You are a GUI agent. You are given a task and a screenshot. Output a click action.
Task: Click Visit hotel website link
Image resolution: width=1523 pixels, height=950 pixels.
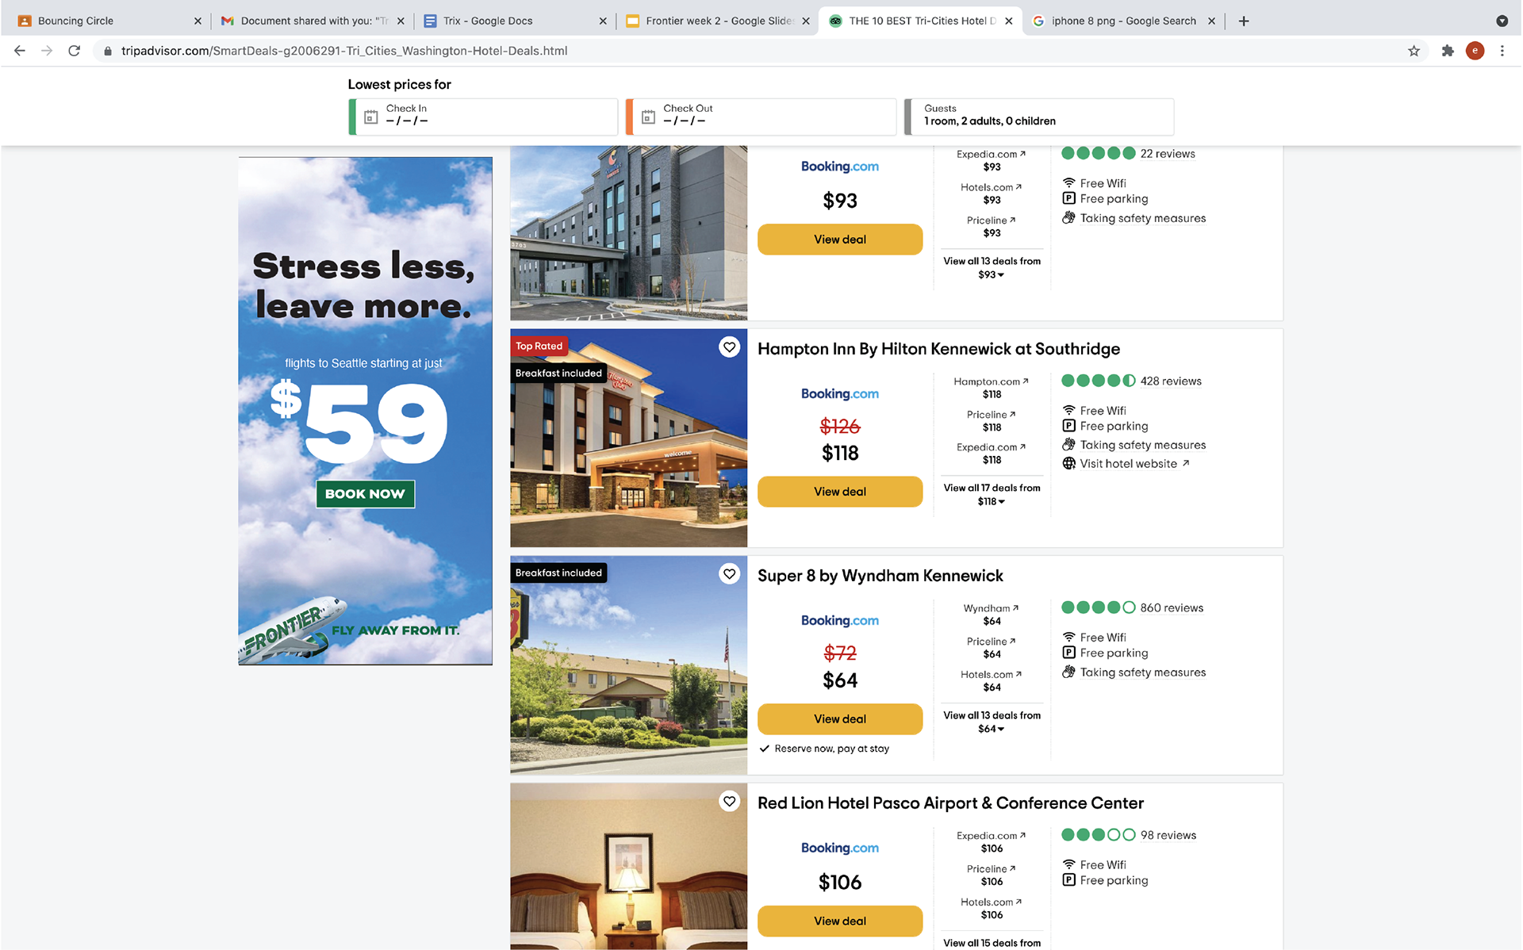[1127, 464]
